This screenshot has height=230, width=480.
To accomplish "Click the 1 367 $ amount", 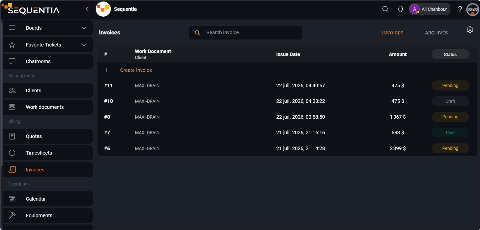I will (x=398, y=117).
